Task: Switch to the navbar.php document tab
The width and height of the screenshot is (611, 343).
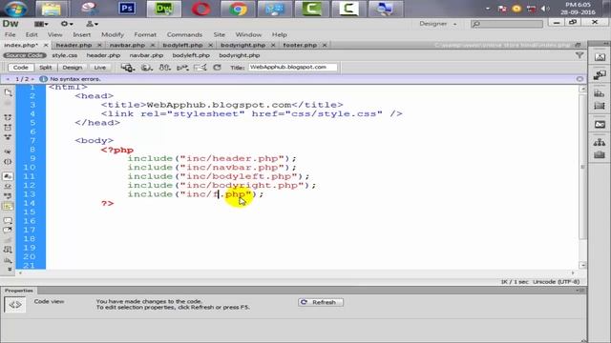Action: [127, 45]
